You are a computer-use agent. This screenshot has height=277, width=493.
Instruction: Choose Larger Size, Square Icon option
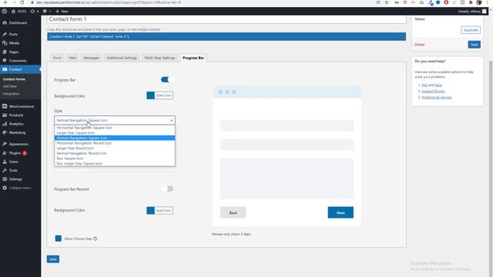point(115,133)
